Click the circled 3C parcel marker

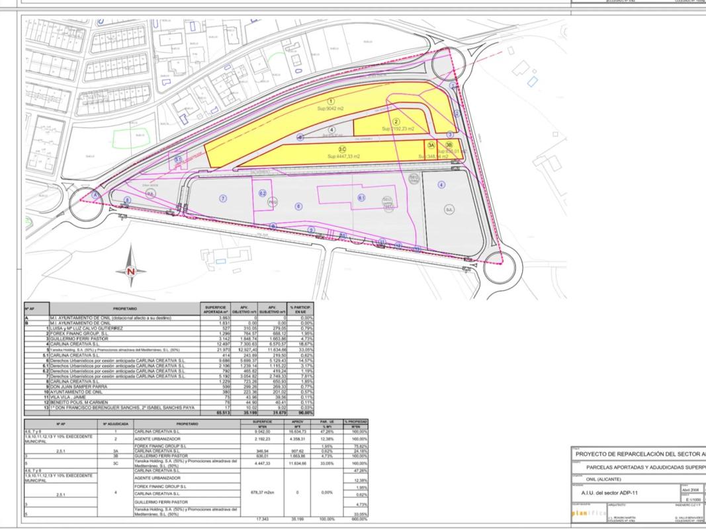coord(343,149)
